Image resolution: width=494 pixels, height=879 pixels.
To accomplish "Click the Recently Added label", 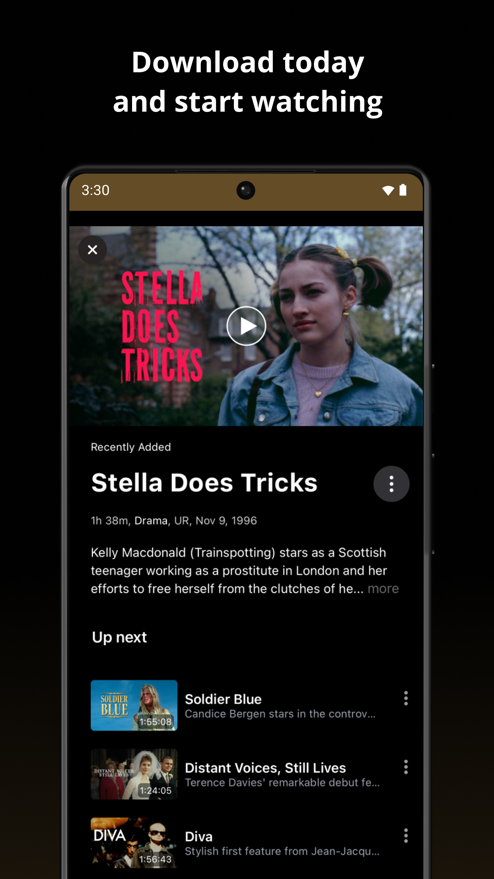I will (131, 447).
